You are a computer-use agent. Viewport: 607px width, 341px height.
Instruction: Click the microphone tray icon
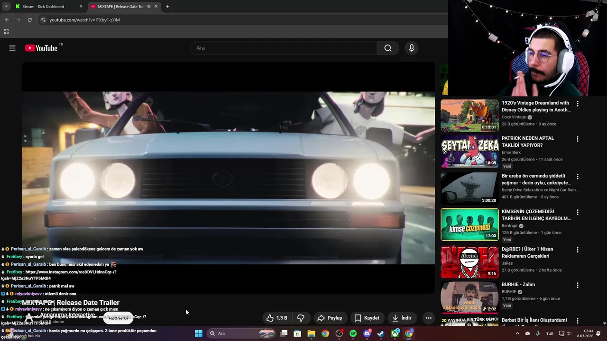538,333
